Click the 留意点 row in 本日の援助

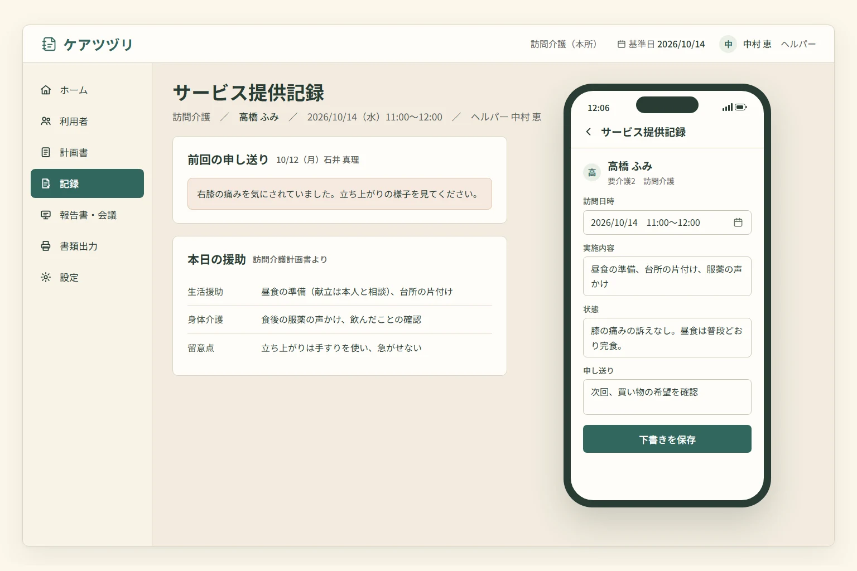340,348
